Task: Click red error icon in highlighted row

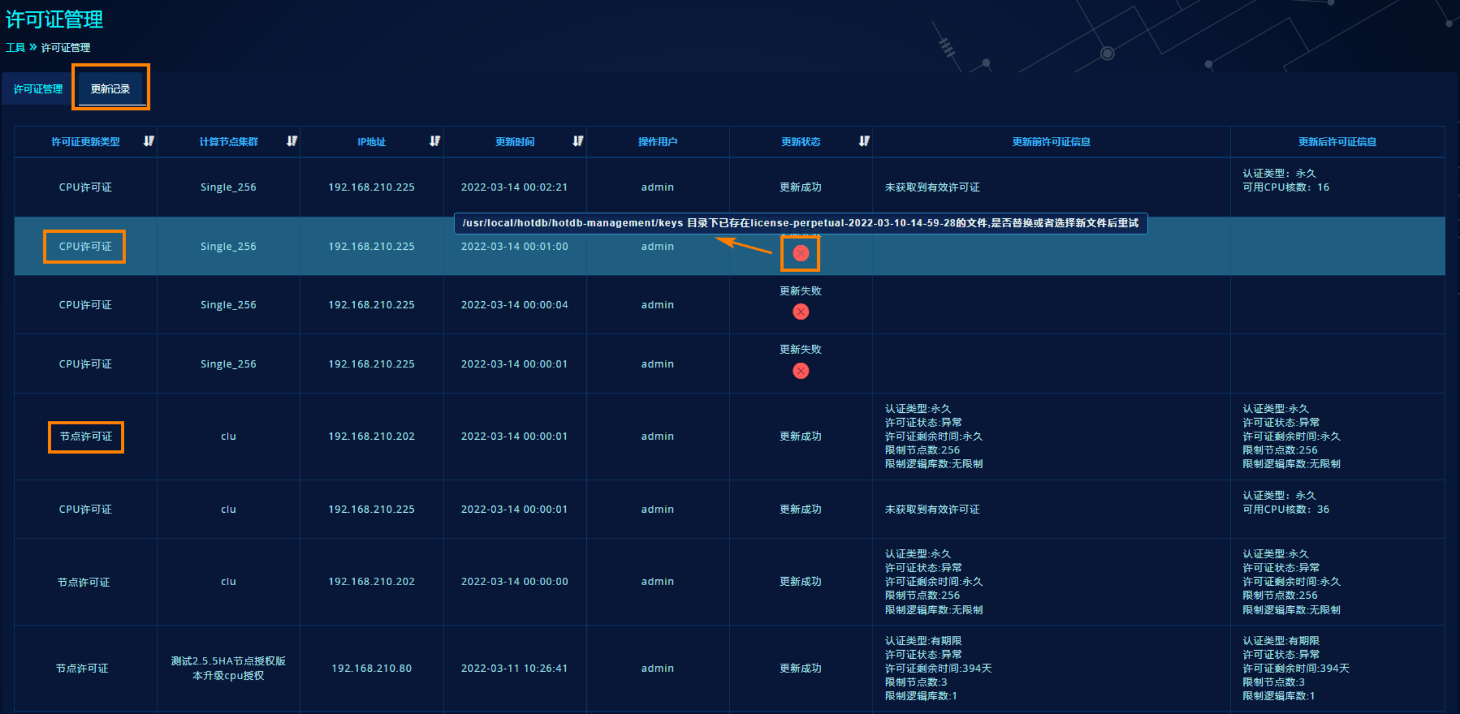Action: tap(800, 253)
